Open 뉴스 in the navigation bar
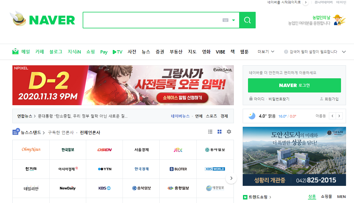 (x=146, y=52)
